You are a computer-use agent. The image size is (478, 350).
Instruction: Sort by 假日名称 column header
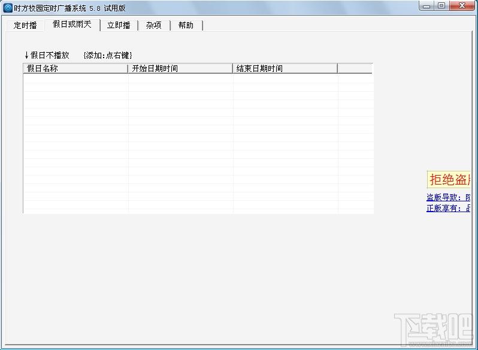point(75,68)
